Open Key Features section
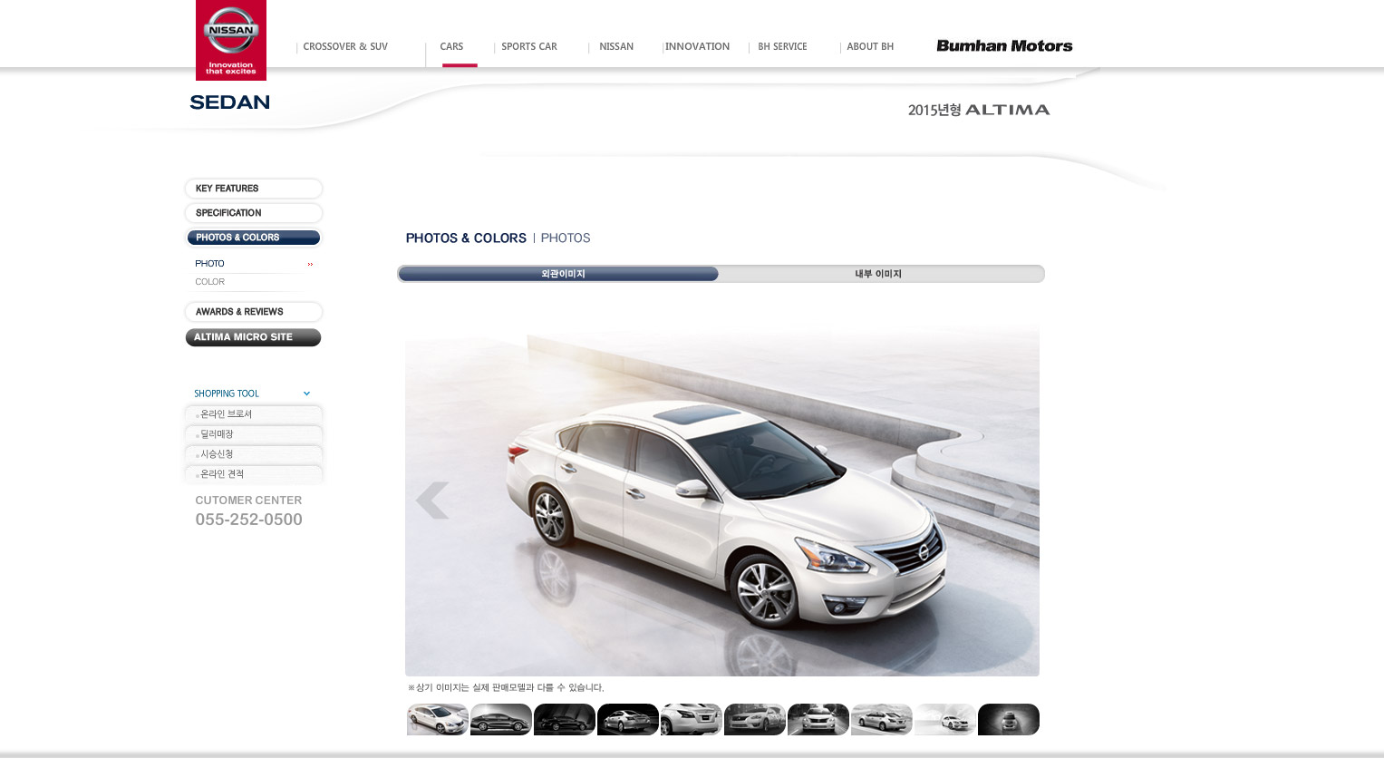This screenshot has width=1384, height=768. [254, 189]
